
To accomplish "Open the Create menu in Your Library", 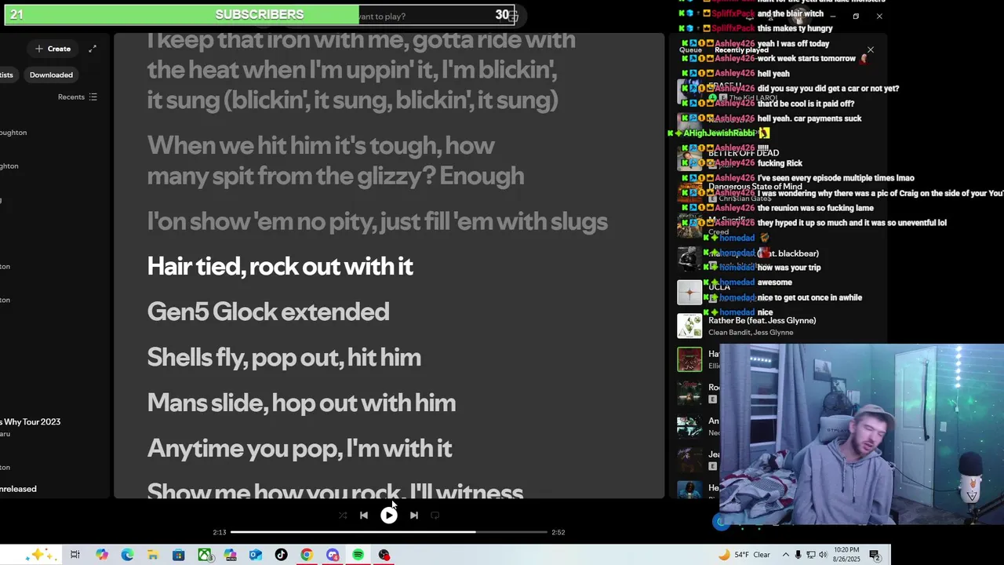I will tap(53, 49).
